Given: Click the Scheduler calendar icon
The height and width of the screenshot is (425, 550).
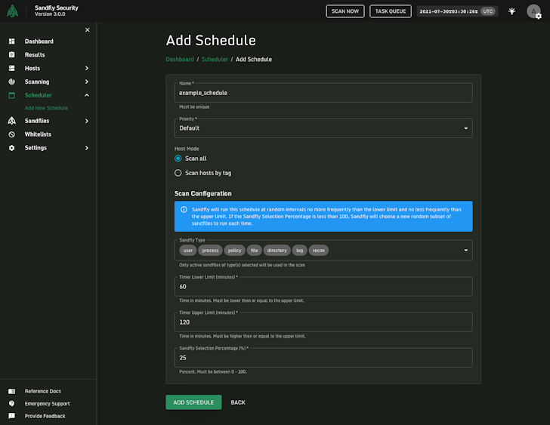Looking at the screenshot, I should 11,95.
